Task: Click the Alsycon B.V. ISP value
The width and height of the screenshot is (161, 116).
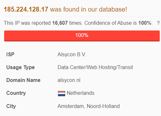Action: 72,54
